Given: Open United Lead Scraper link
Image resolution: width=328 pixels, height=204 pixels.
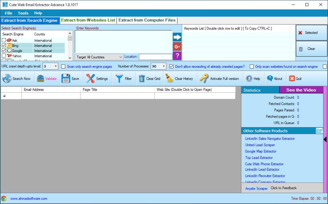Looking at the screenshot, I should 260,145.
